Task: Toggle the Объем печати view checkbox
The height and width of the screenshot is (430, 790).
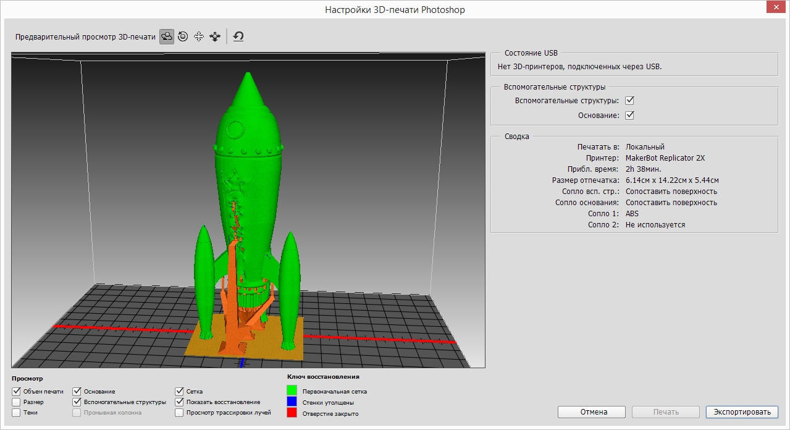Action: point(16,392)
